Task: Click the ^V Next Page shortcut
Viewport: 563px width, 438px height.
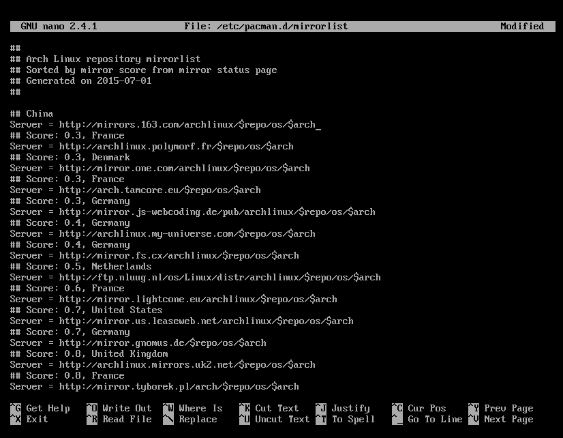Action: [x=501, y=420]
